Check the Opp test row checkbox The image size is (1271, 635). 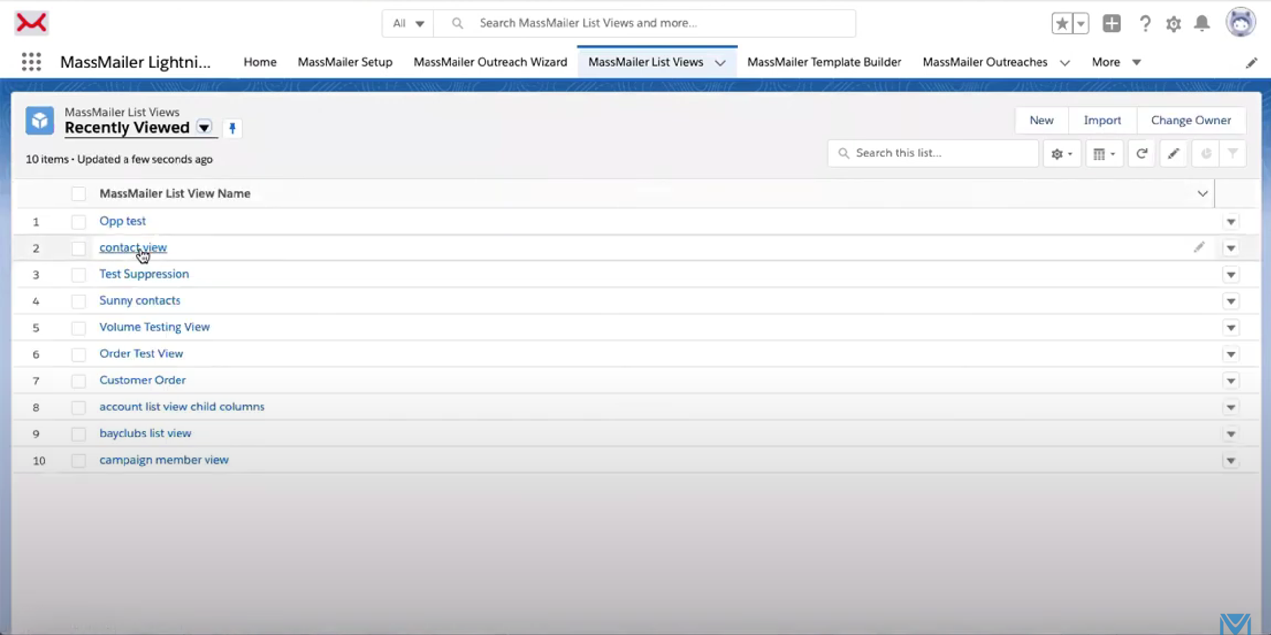point(78,222)
